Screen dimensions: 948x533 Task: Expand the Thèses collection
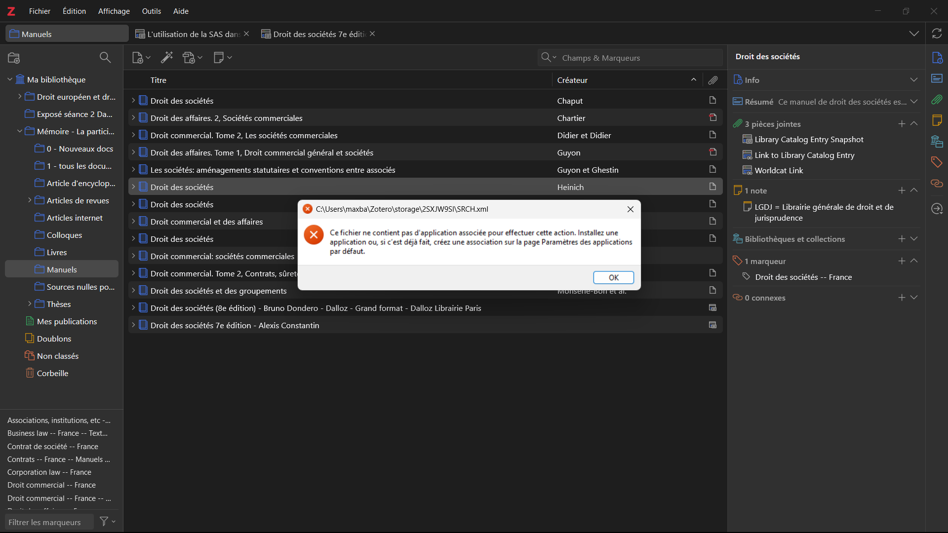tap(30, 304)
